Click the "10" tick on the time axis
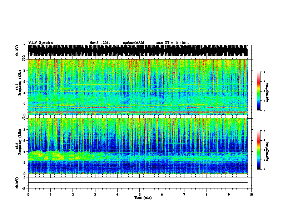The height and width of the screenshot is (218, 283). 251,194
